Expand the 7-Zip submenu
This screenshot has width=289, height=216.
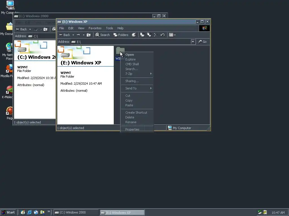pos(137,74)
